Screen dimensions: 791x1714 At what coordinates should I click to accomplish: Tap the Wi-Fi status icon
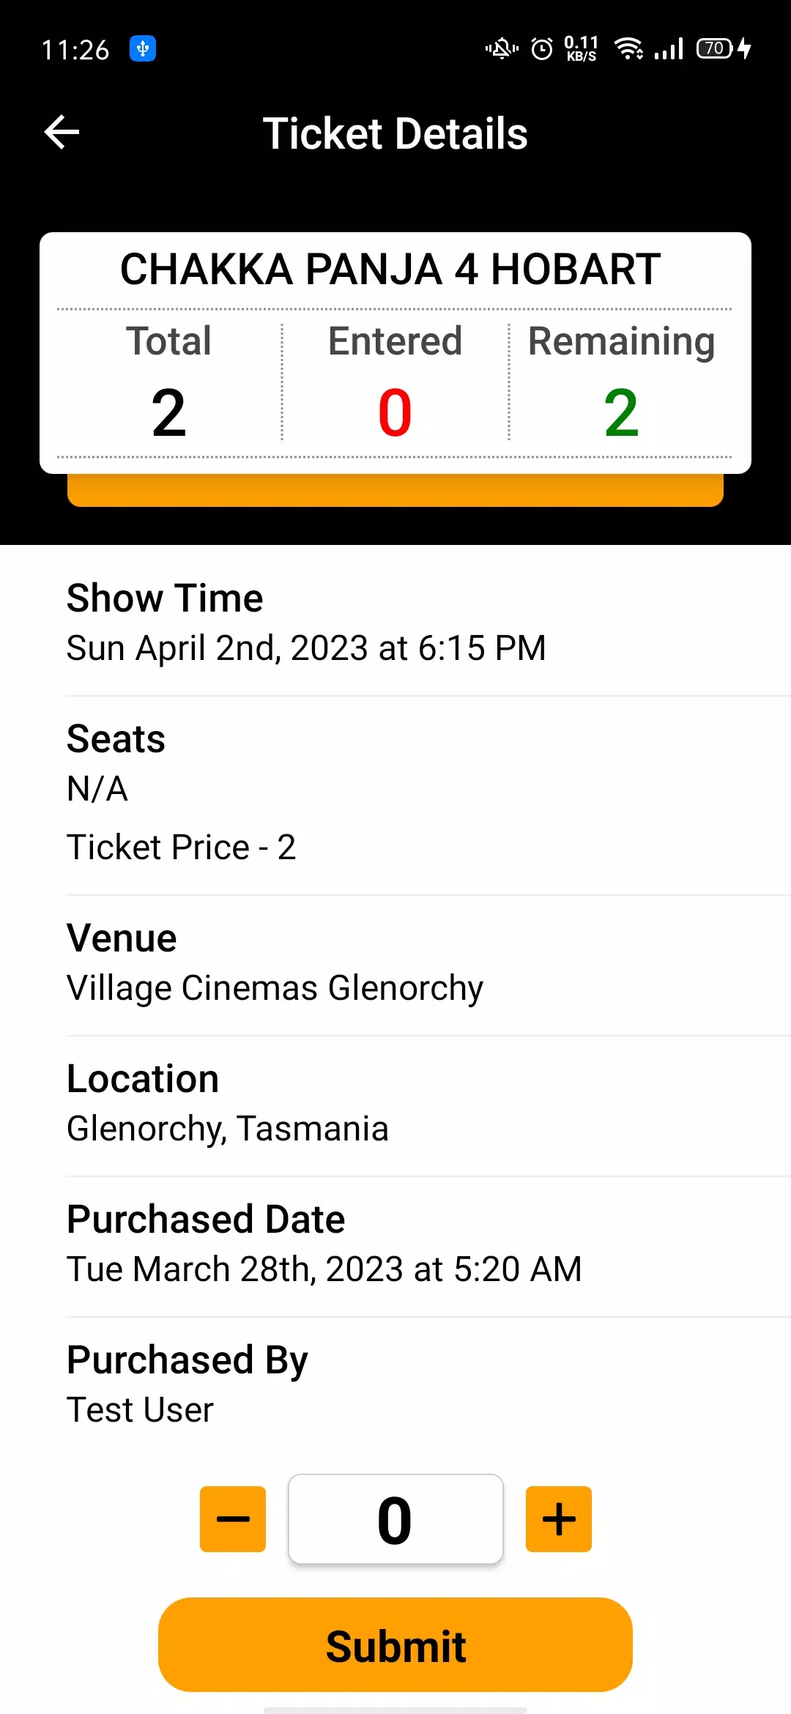(628, 49)
